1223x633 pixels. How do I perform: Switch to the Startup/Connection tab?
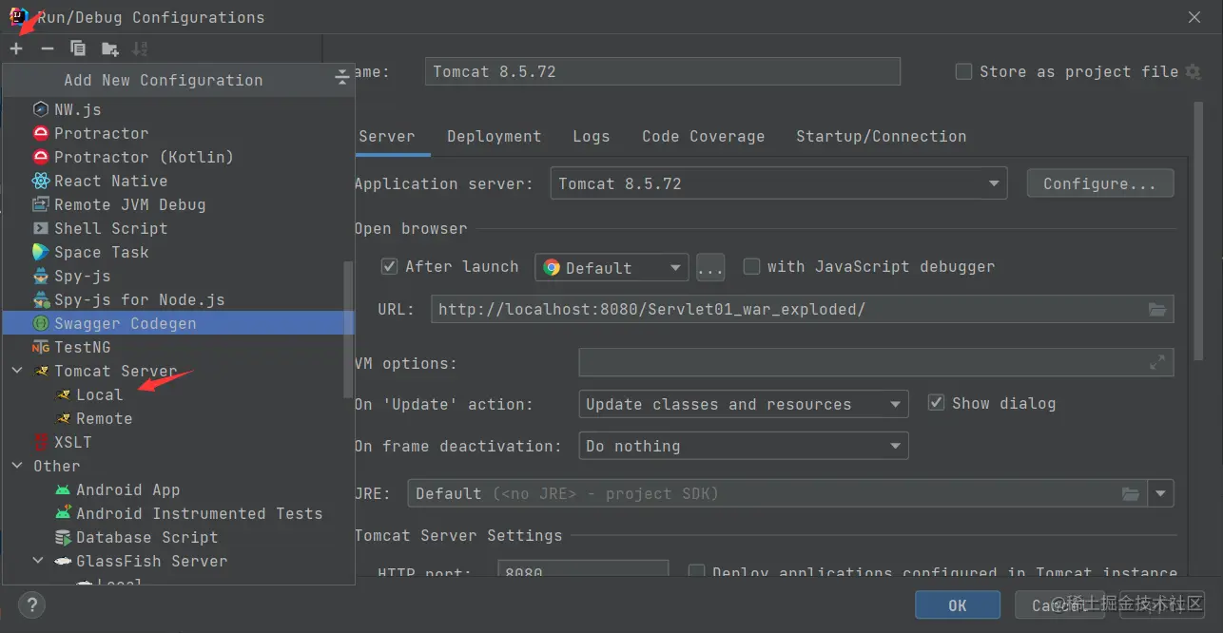(881, 136)
